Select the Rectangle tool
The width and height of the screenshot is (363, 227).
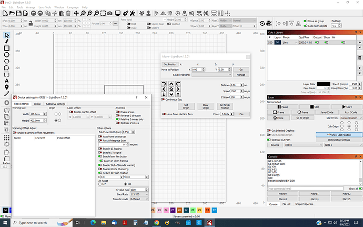6,48
